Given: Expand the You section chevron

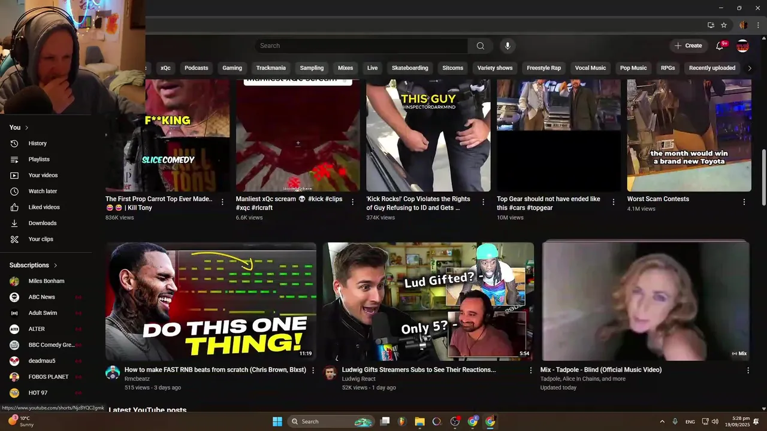Looking at the screenshot, I should coord(26,128).
